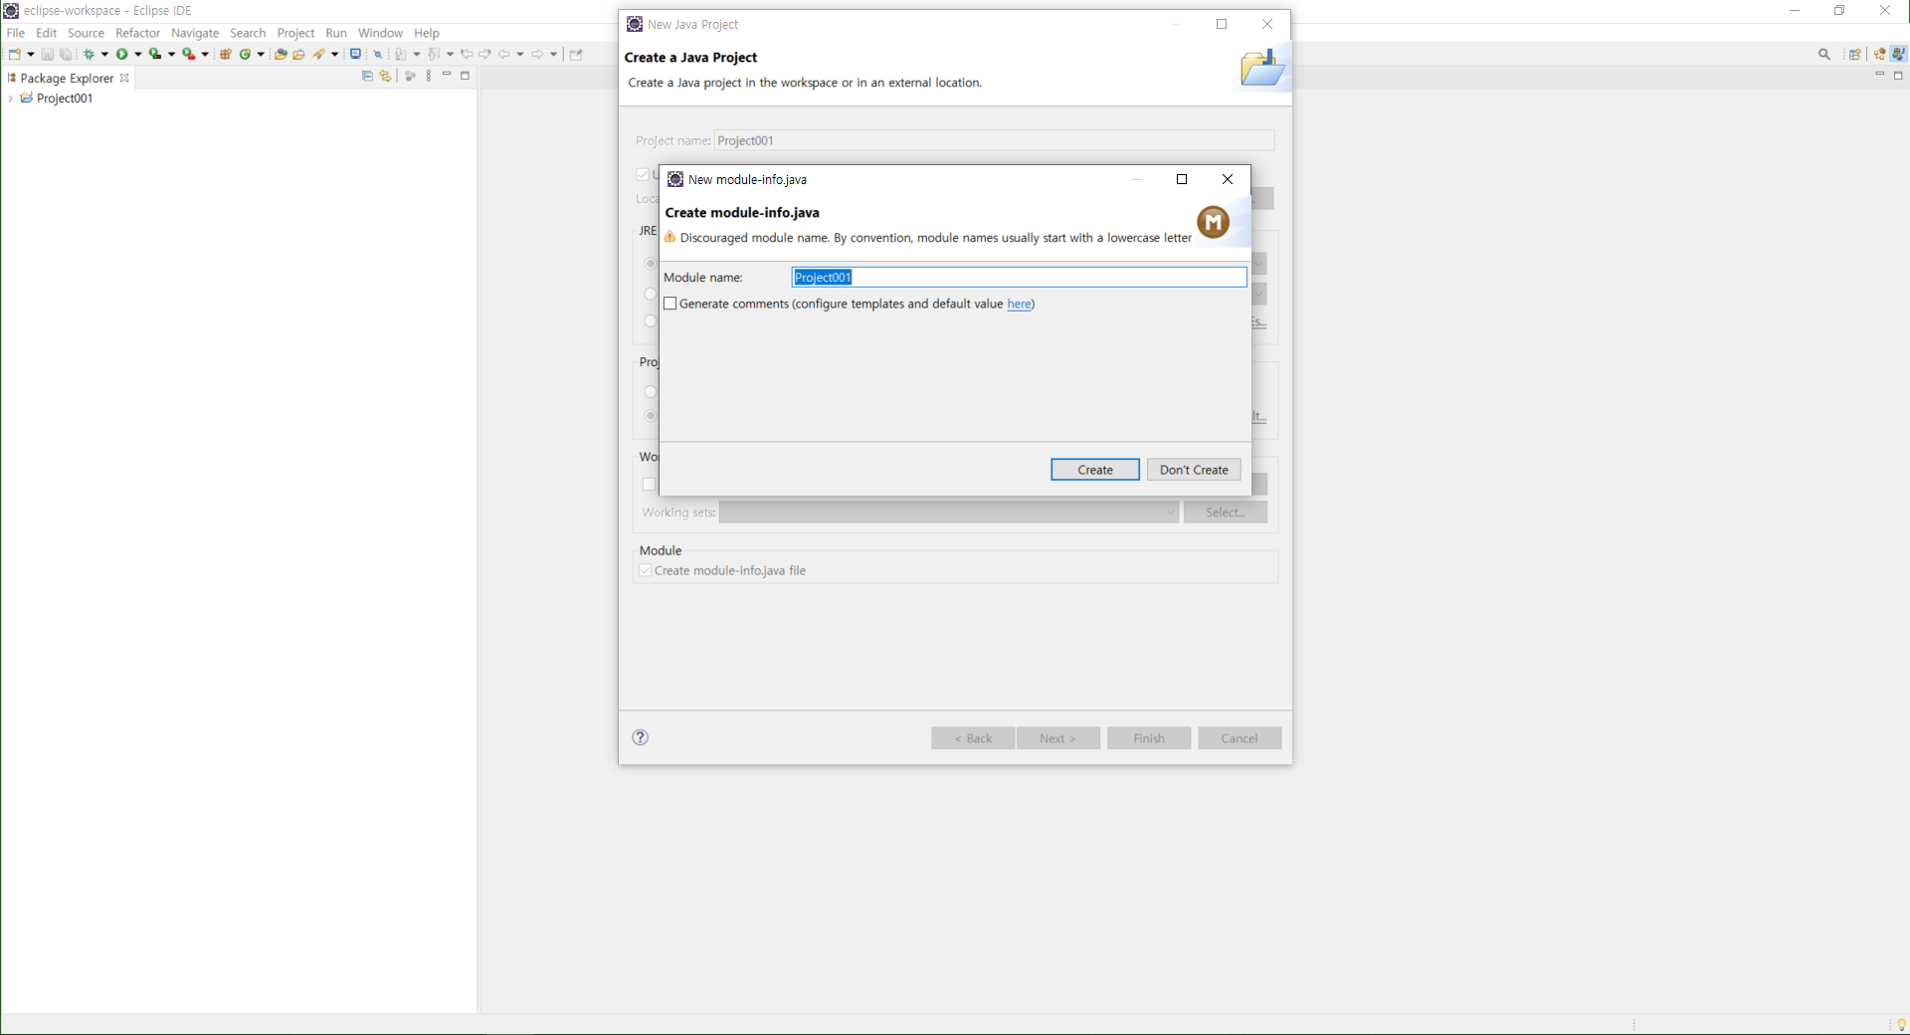1910x1035 pixels.
Task: Open Package Explorer View Menu dots
Action: 429,76
